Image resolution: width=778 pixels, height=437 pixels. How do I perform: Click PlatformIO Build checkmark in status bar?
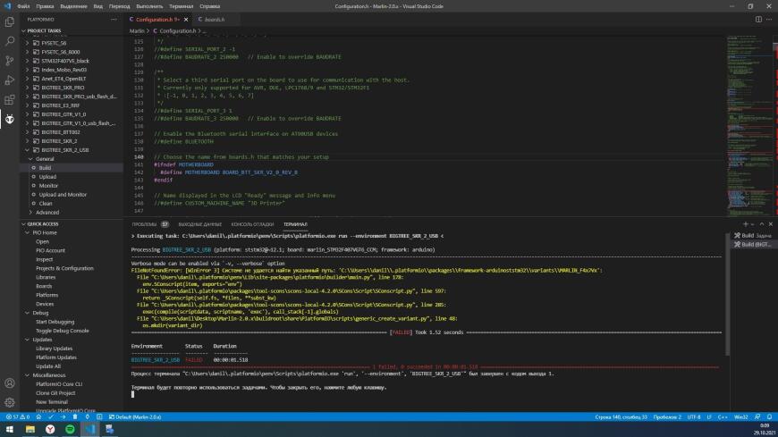51,417
